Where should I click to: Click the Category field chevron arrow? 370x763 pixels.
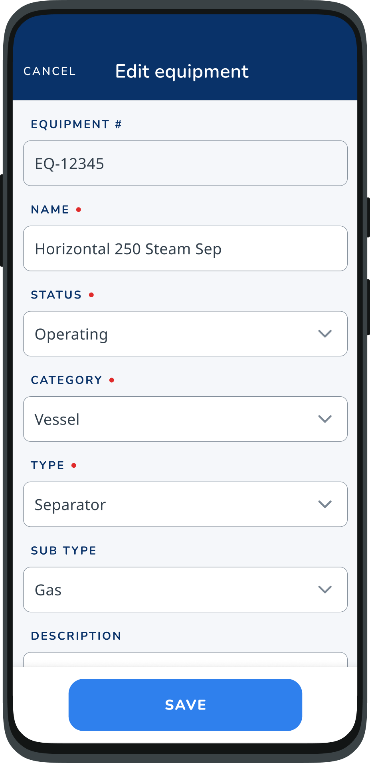click(325, 419)
